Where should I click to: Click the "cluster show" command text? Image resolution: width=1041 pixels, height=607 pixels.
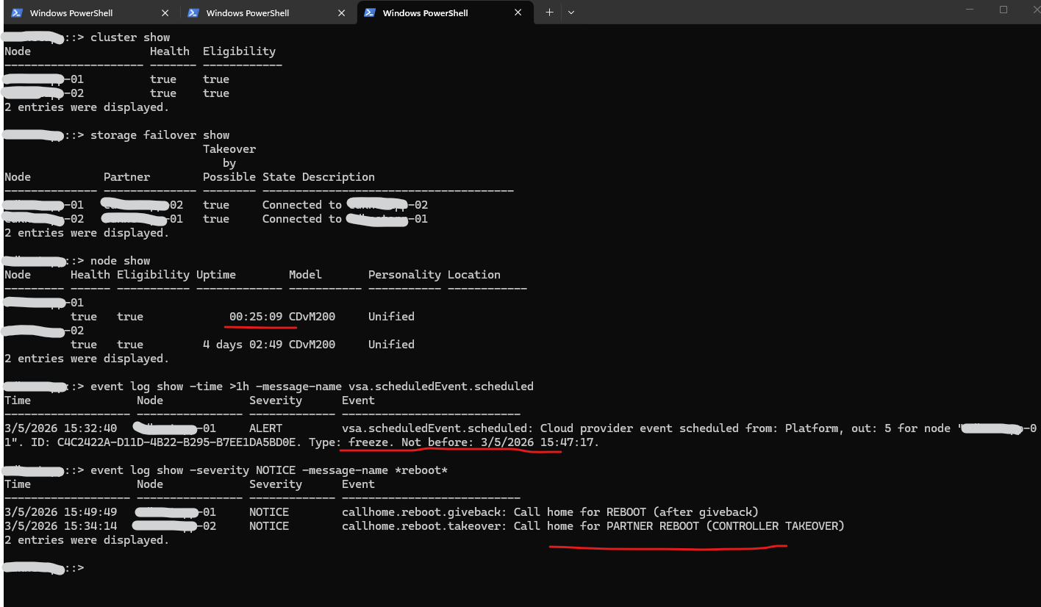130,37
